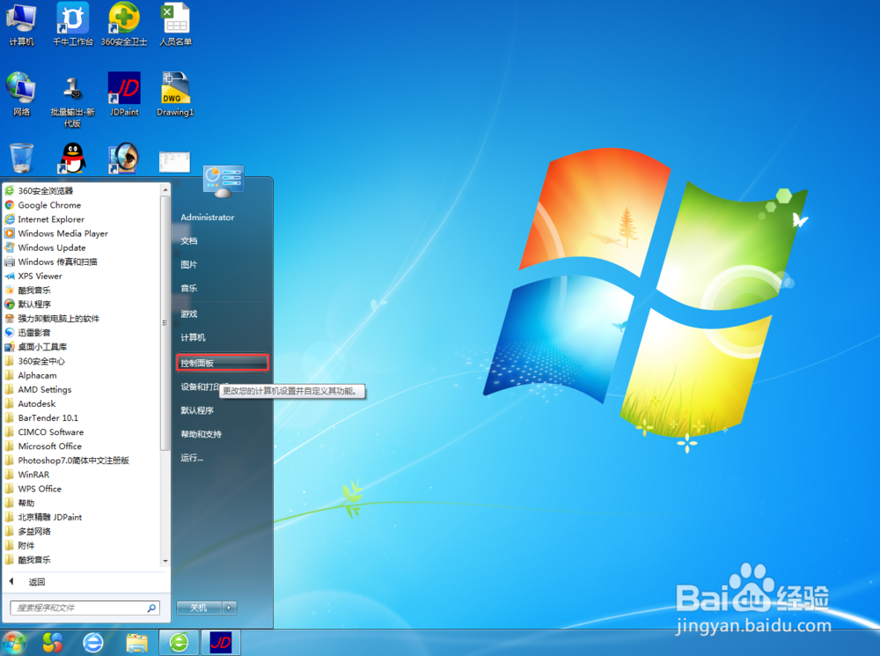The width and height of the screenshot is (880, 656).
Task: Open the 千牛工作台 desktop shortcut
Action: coord(72,26)
